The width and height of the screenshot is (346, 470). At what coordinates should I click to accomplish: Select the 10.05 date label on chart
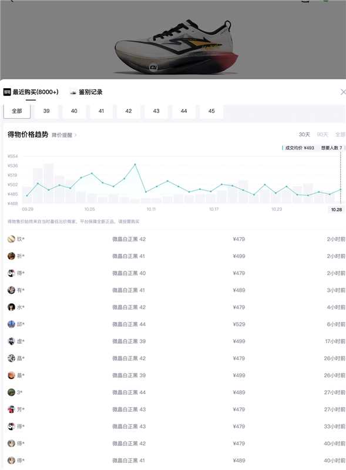pyautogui.click(x=89, y=209)
